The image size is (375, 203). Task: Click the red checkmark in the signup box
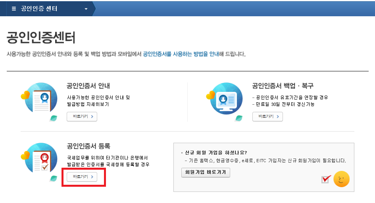326,180
